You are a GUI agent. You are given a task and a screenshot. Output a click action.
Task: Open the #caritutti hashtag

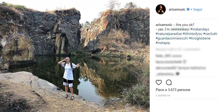211,34
